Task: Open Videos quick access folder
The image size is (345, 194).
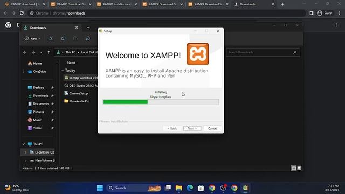Action: (x=35, y=128)
